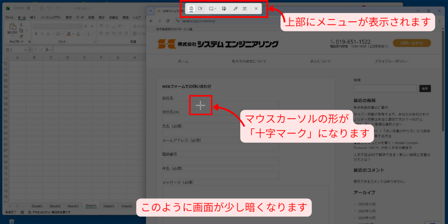
Task: Click the browser Reload icon
Action: (167, 21)
